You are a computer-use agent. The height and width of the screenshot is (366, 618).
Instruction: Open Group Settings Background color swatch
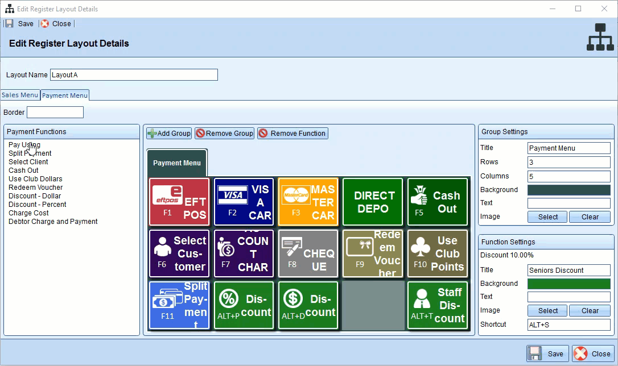568,190
